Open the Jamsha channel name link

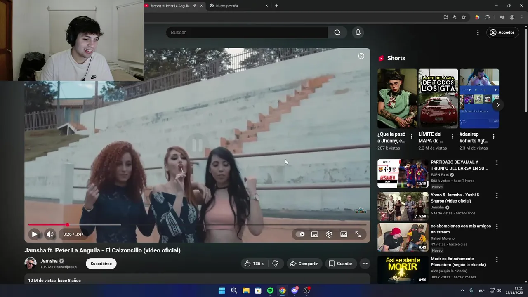49,261
